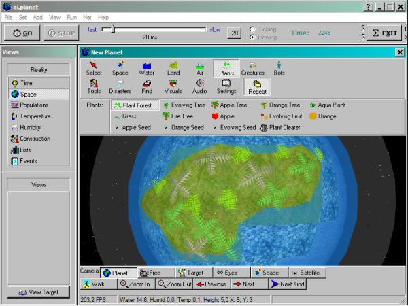Click the 20 speed value box

(x=233, y=33)
